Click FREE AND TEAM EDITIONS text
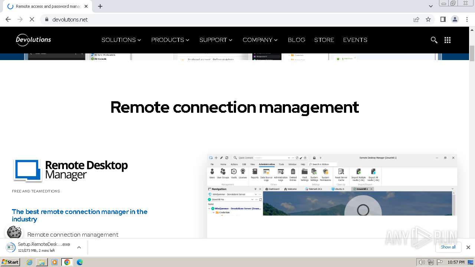Image resolution: width=475 pixels, height=267 pixels. pos(36,191)
